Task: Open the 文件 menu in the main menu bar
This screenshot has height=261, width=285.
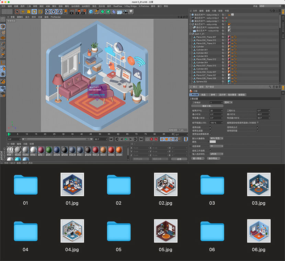Action: point(3,6)
